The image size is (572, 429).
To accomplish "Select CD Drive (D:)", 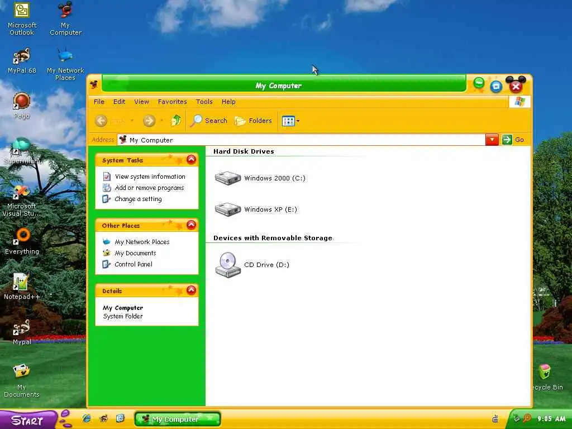I will (252, 265).
